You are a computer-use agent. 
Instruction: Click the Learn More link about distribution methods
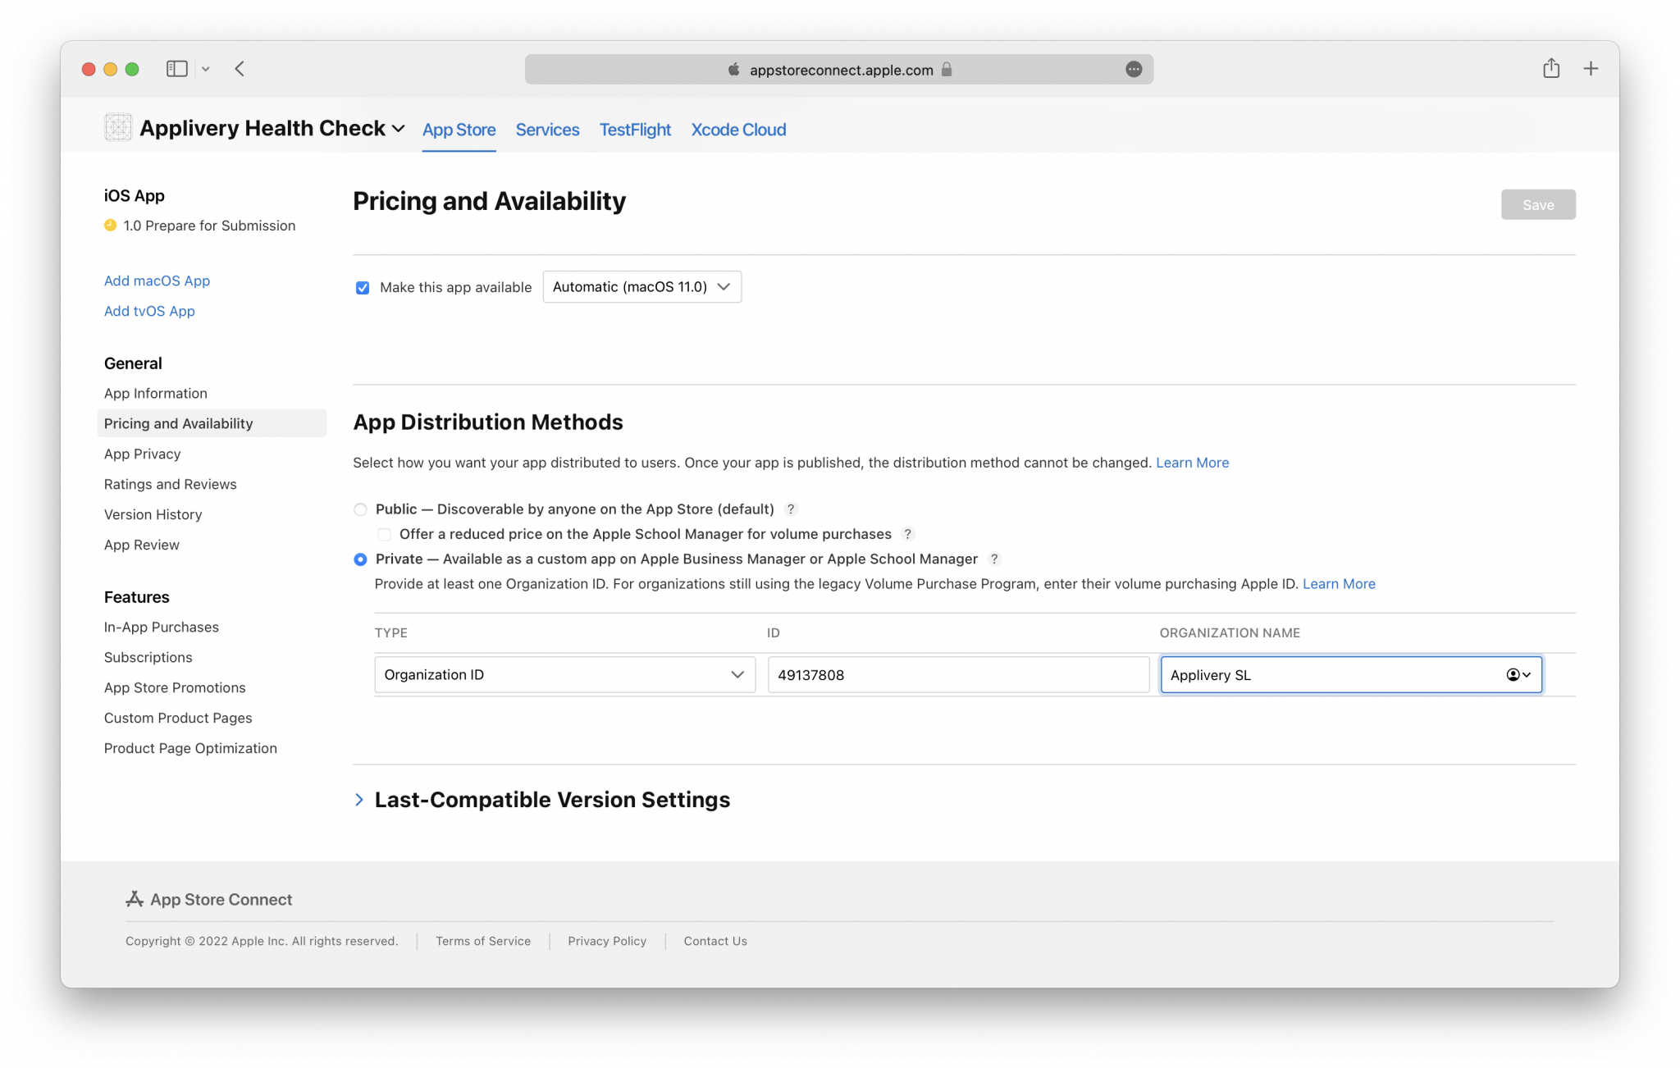tap(1192, 463)
